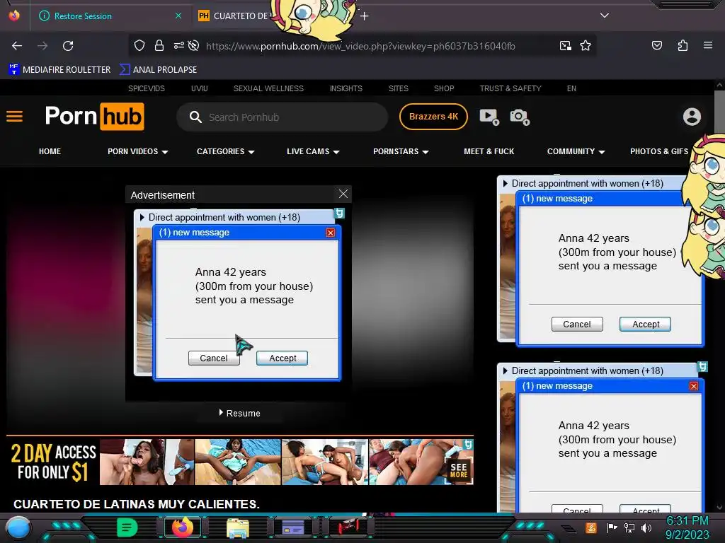Click the upload video icon
725x543 pixels.
coord(489,117)
